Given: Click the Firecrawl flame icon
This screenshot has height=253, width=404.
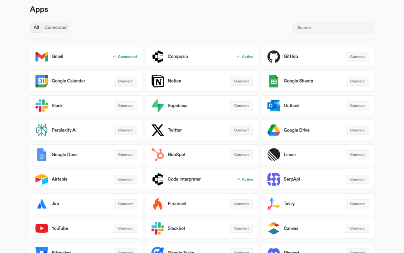Looking at the screenshot, I should (157, 204).
